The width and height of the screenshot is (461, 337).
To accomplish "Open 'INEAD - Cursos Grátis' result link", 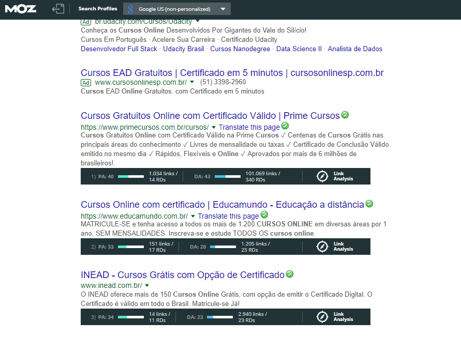I will tap(183, 274).
